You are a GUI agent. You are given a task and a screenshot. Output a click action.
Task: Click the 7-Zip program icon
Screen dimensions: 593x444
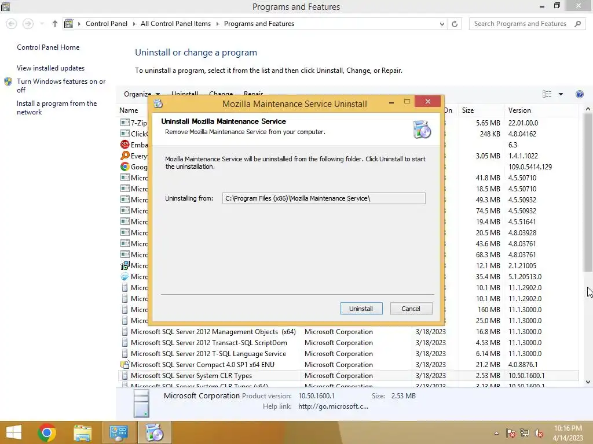[x=125, y=123]
